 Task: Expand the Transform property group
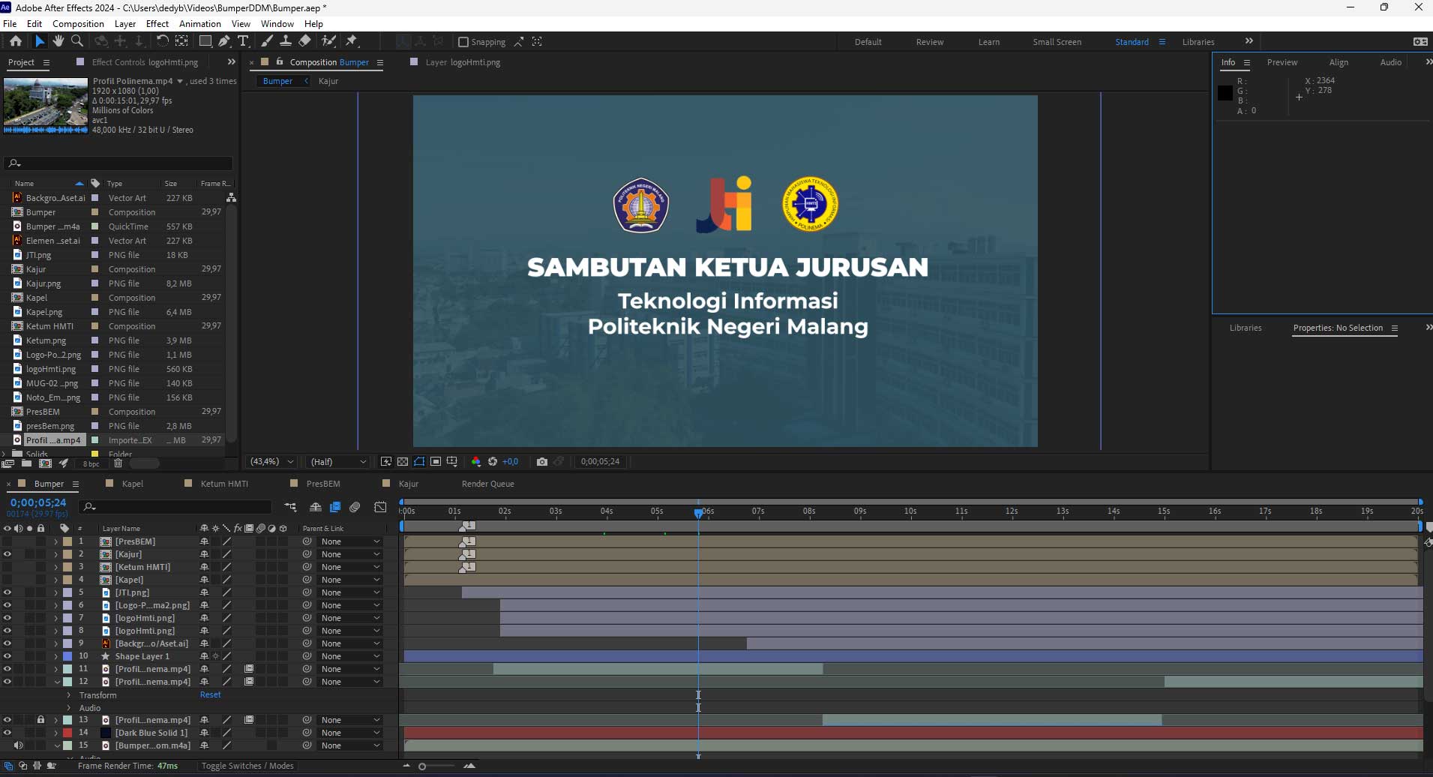pyautogui.click(x=69, y=695)
